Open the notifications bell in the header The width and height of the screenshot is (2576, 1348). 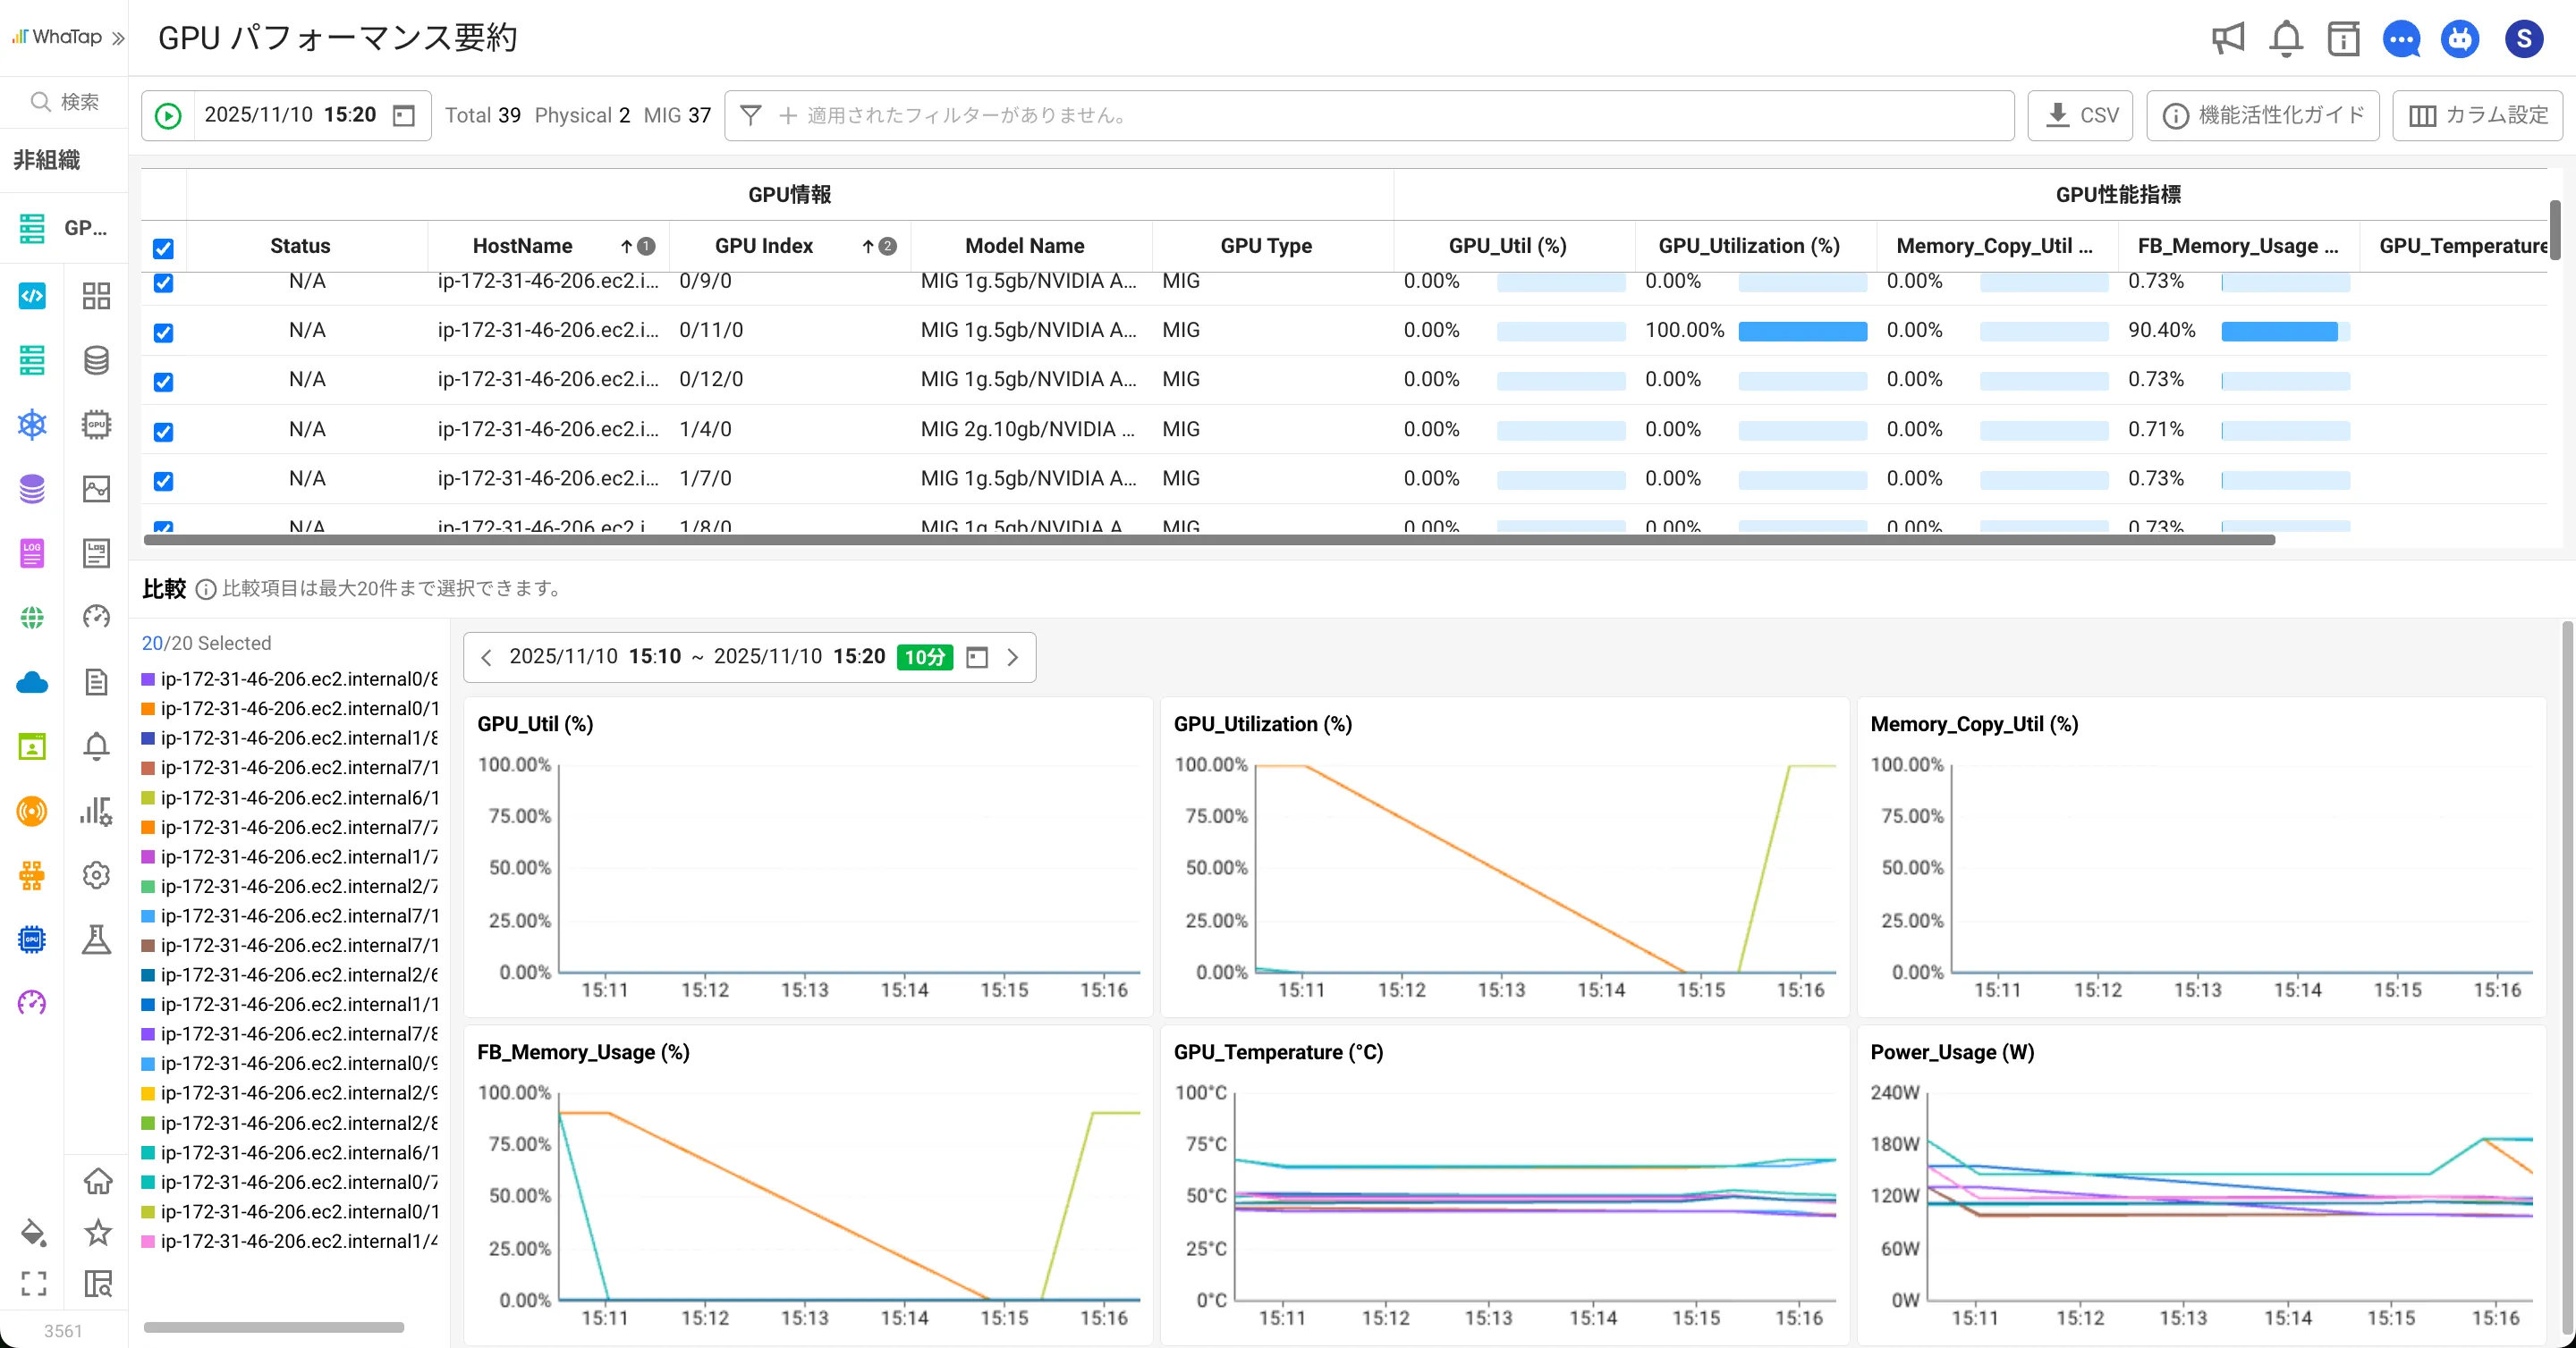[2285, 39]
